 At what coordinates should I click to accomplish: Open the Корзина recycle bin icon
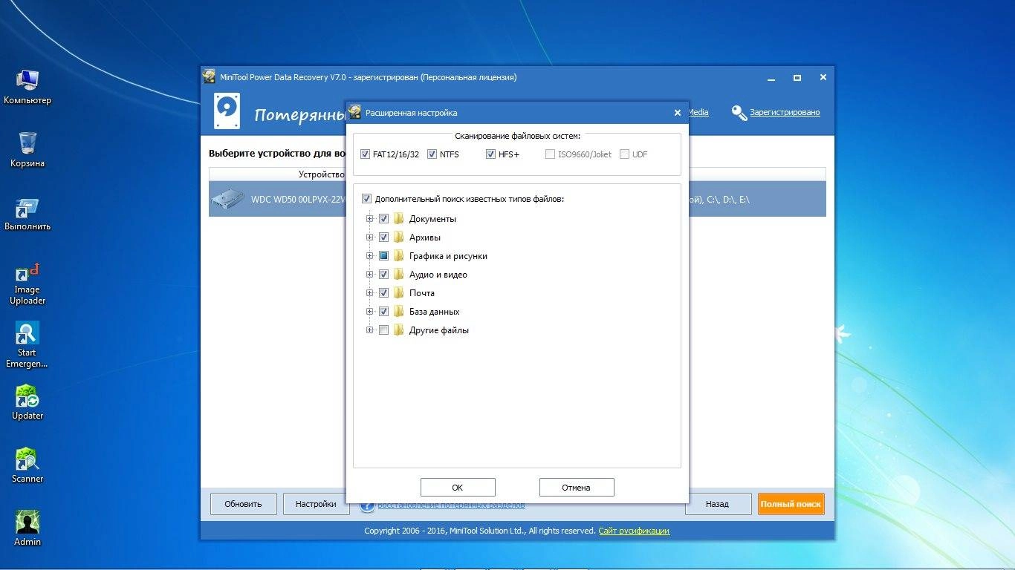pos(27,150)
